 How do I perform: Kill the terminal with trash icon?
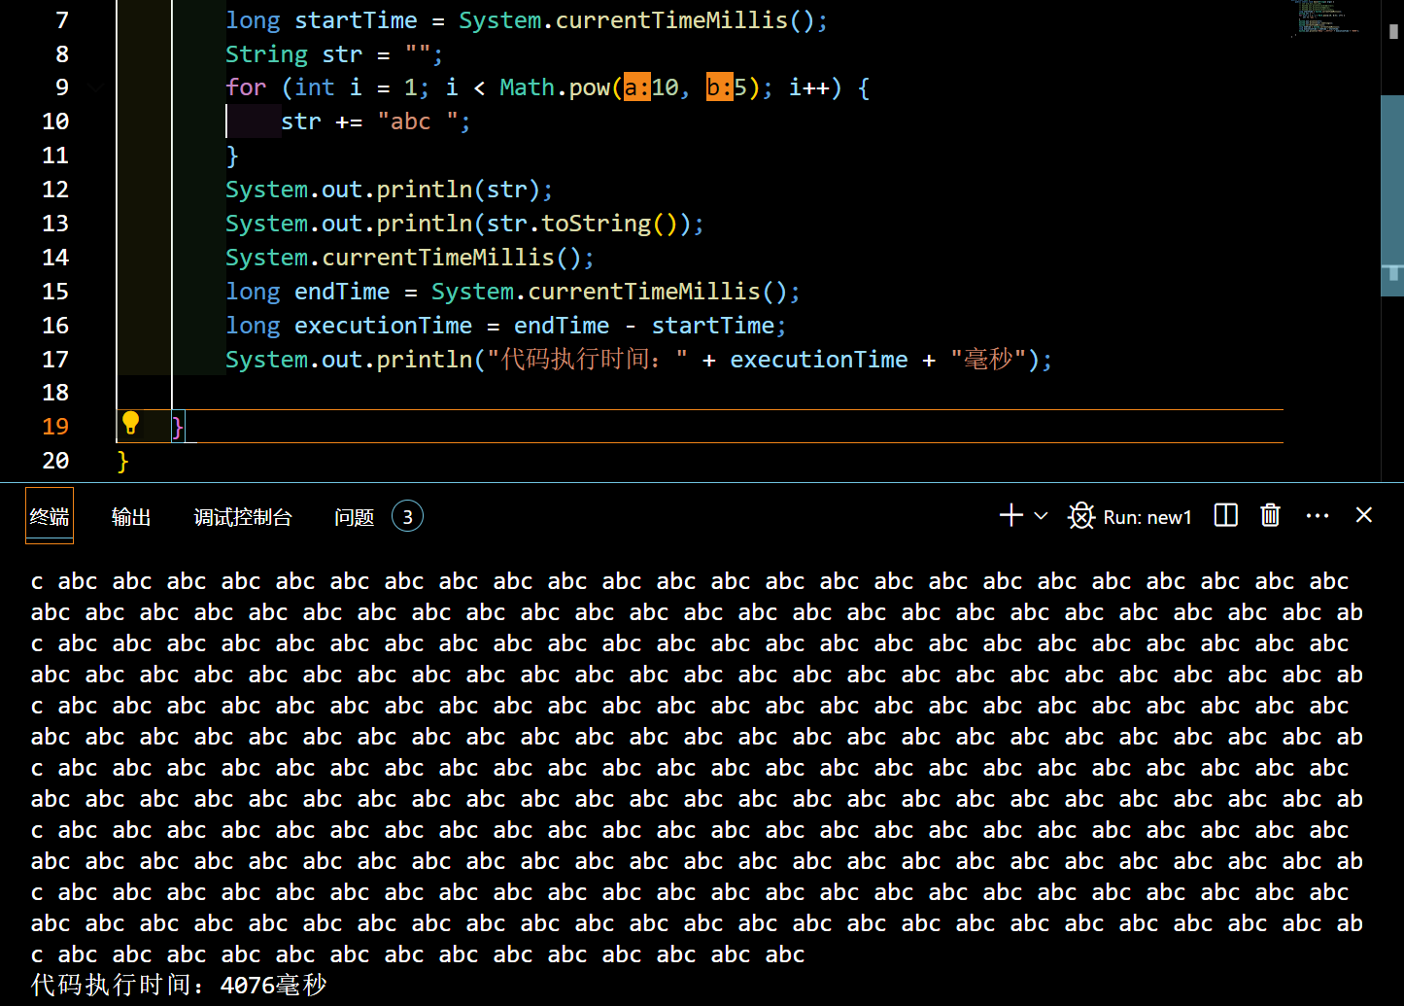tap(1270, 515)
